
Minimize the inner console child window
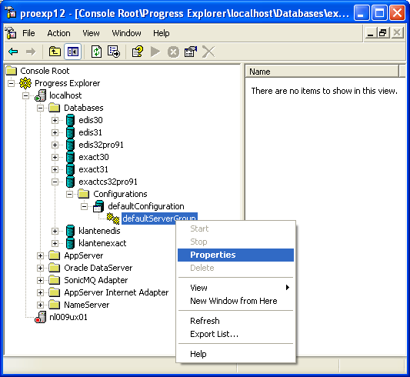pyautogui.click(x=371, y=33)
